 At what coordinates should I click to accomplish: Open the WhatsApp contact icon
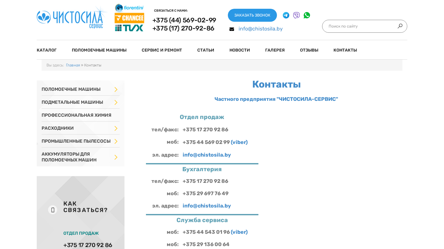(x=307, y=15)
